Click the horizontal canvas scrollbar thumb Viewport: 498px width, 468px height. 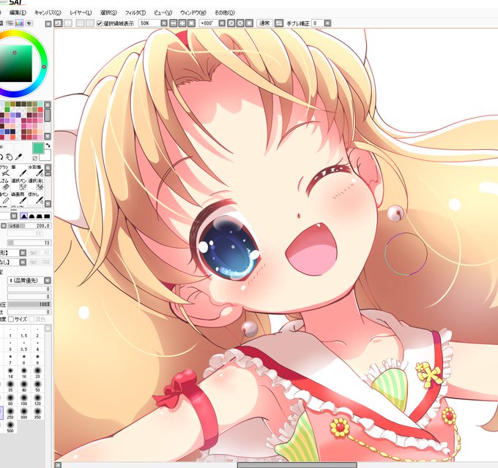tap(297, 465)
